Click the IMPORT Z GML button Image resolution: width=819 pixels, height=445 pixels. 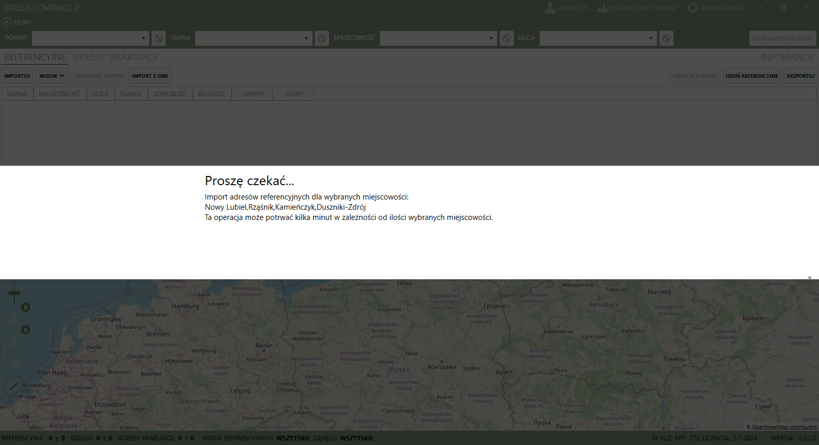click(x=150, y=76)
